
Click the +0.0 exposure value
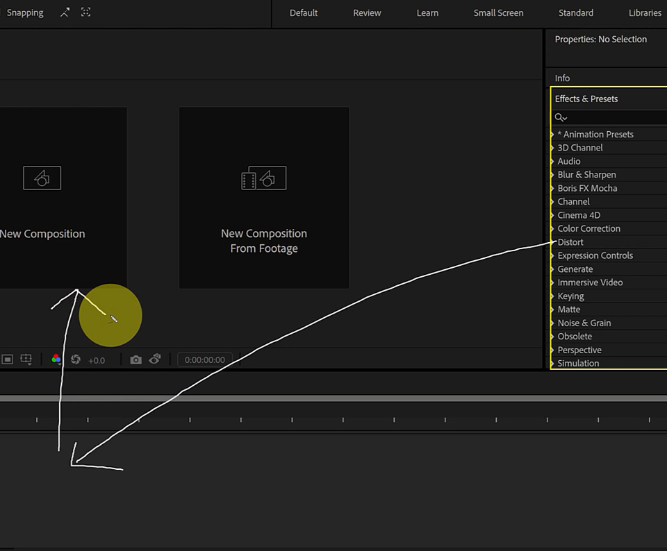[97, 360]
